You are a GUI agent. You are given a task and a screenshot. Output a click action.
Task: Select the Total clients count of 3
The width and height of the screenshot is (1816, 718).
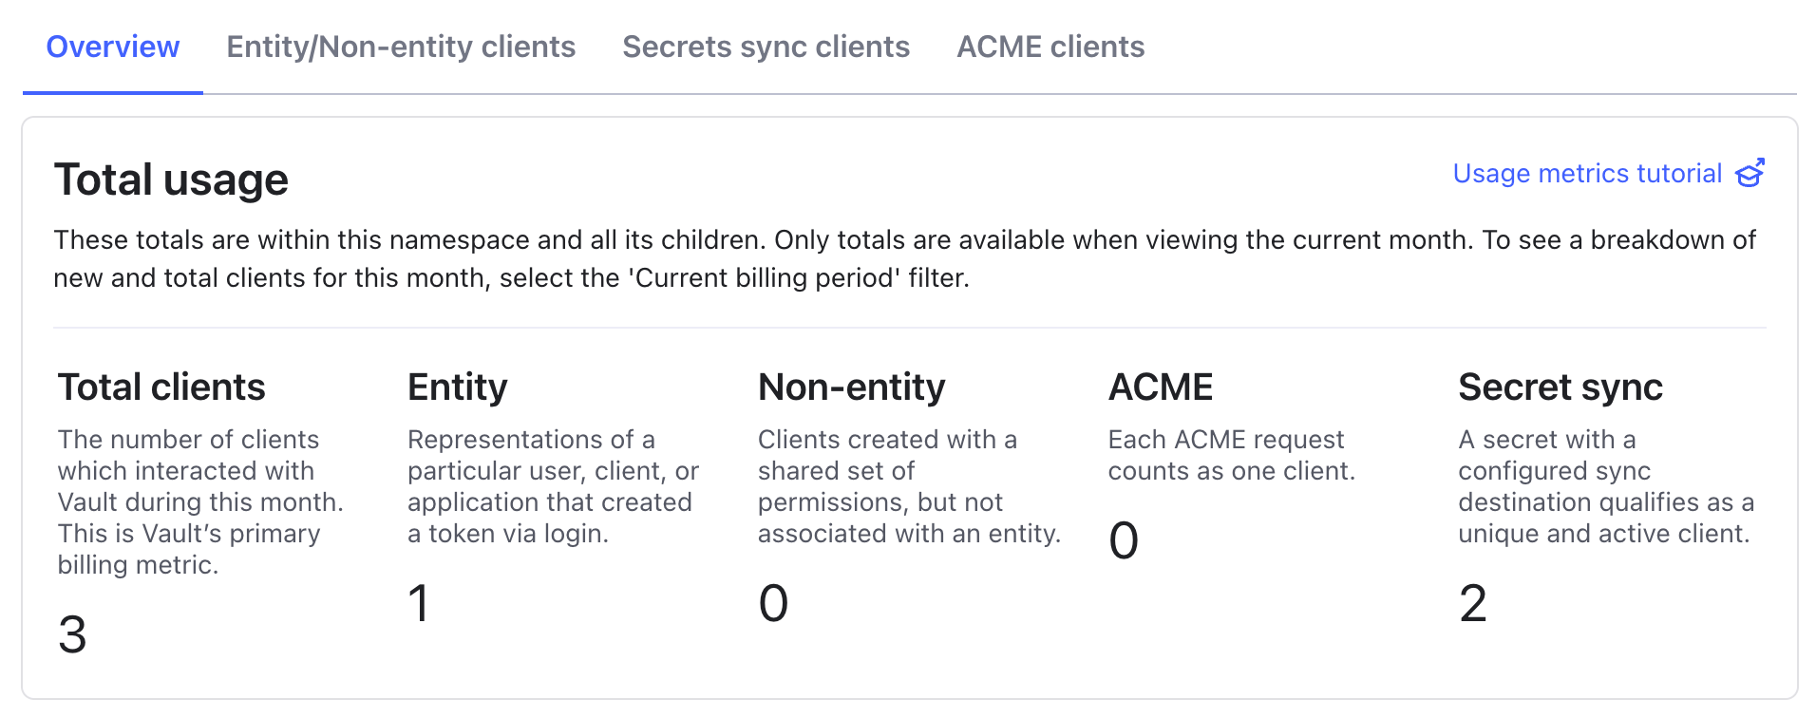point(72,634)
